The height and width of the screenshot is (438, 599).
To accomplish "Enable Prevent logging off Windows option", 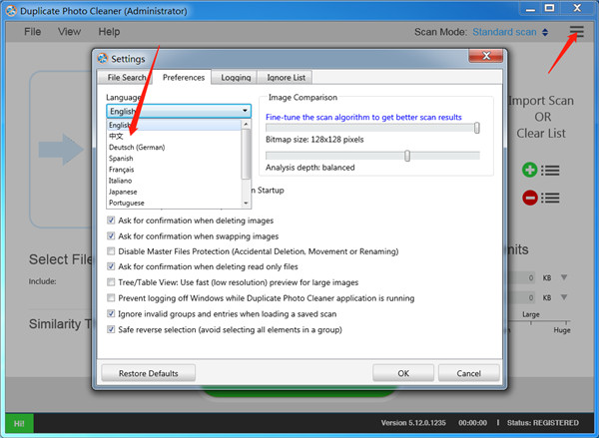I will 111,297.
